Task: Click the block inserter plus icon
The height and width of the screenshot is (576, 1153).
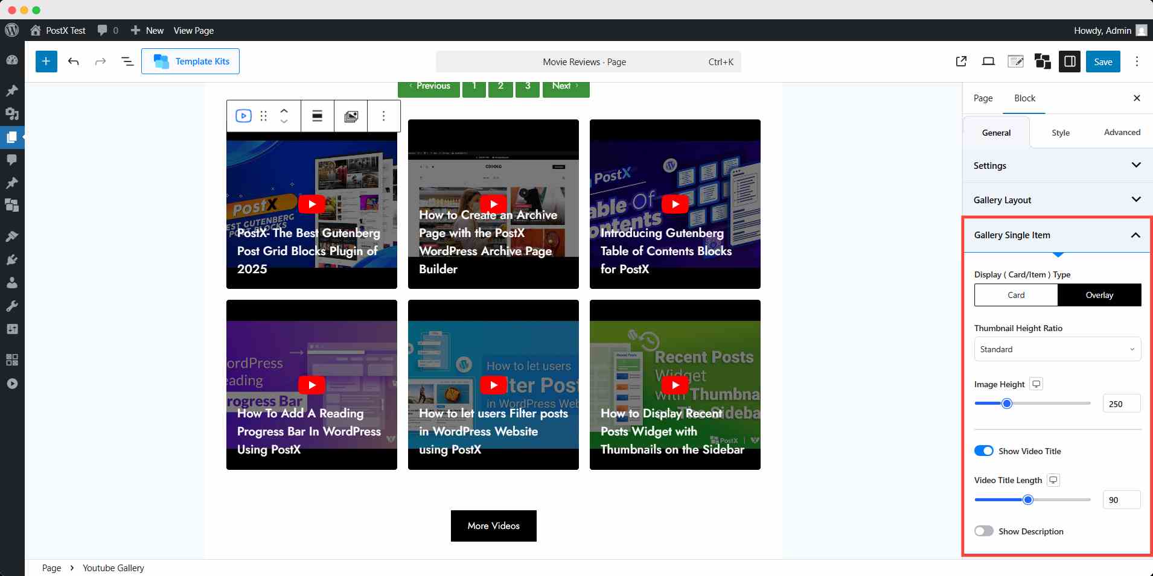Action: pyautogui.click(x=46, y=62)
